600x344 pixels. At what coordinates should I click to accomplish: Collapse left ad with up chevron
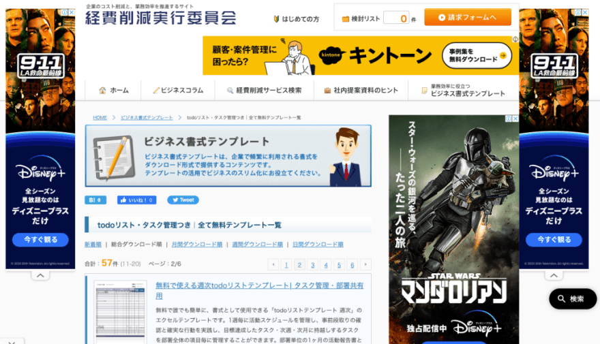click(x=40, y=275)
